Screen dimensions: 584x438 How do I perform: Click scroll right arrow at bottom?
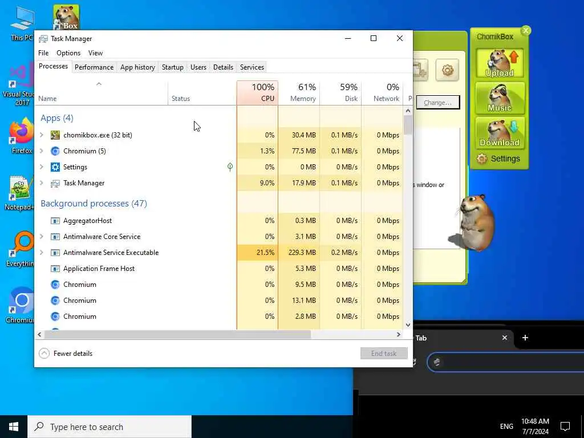pyautogui.click(x=399, y=334)
